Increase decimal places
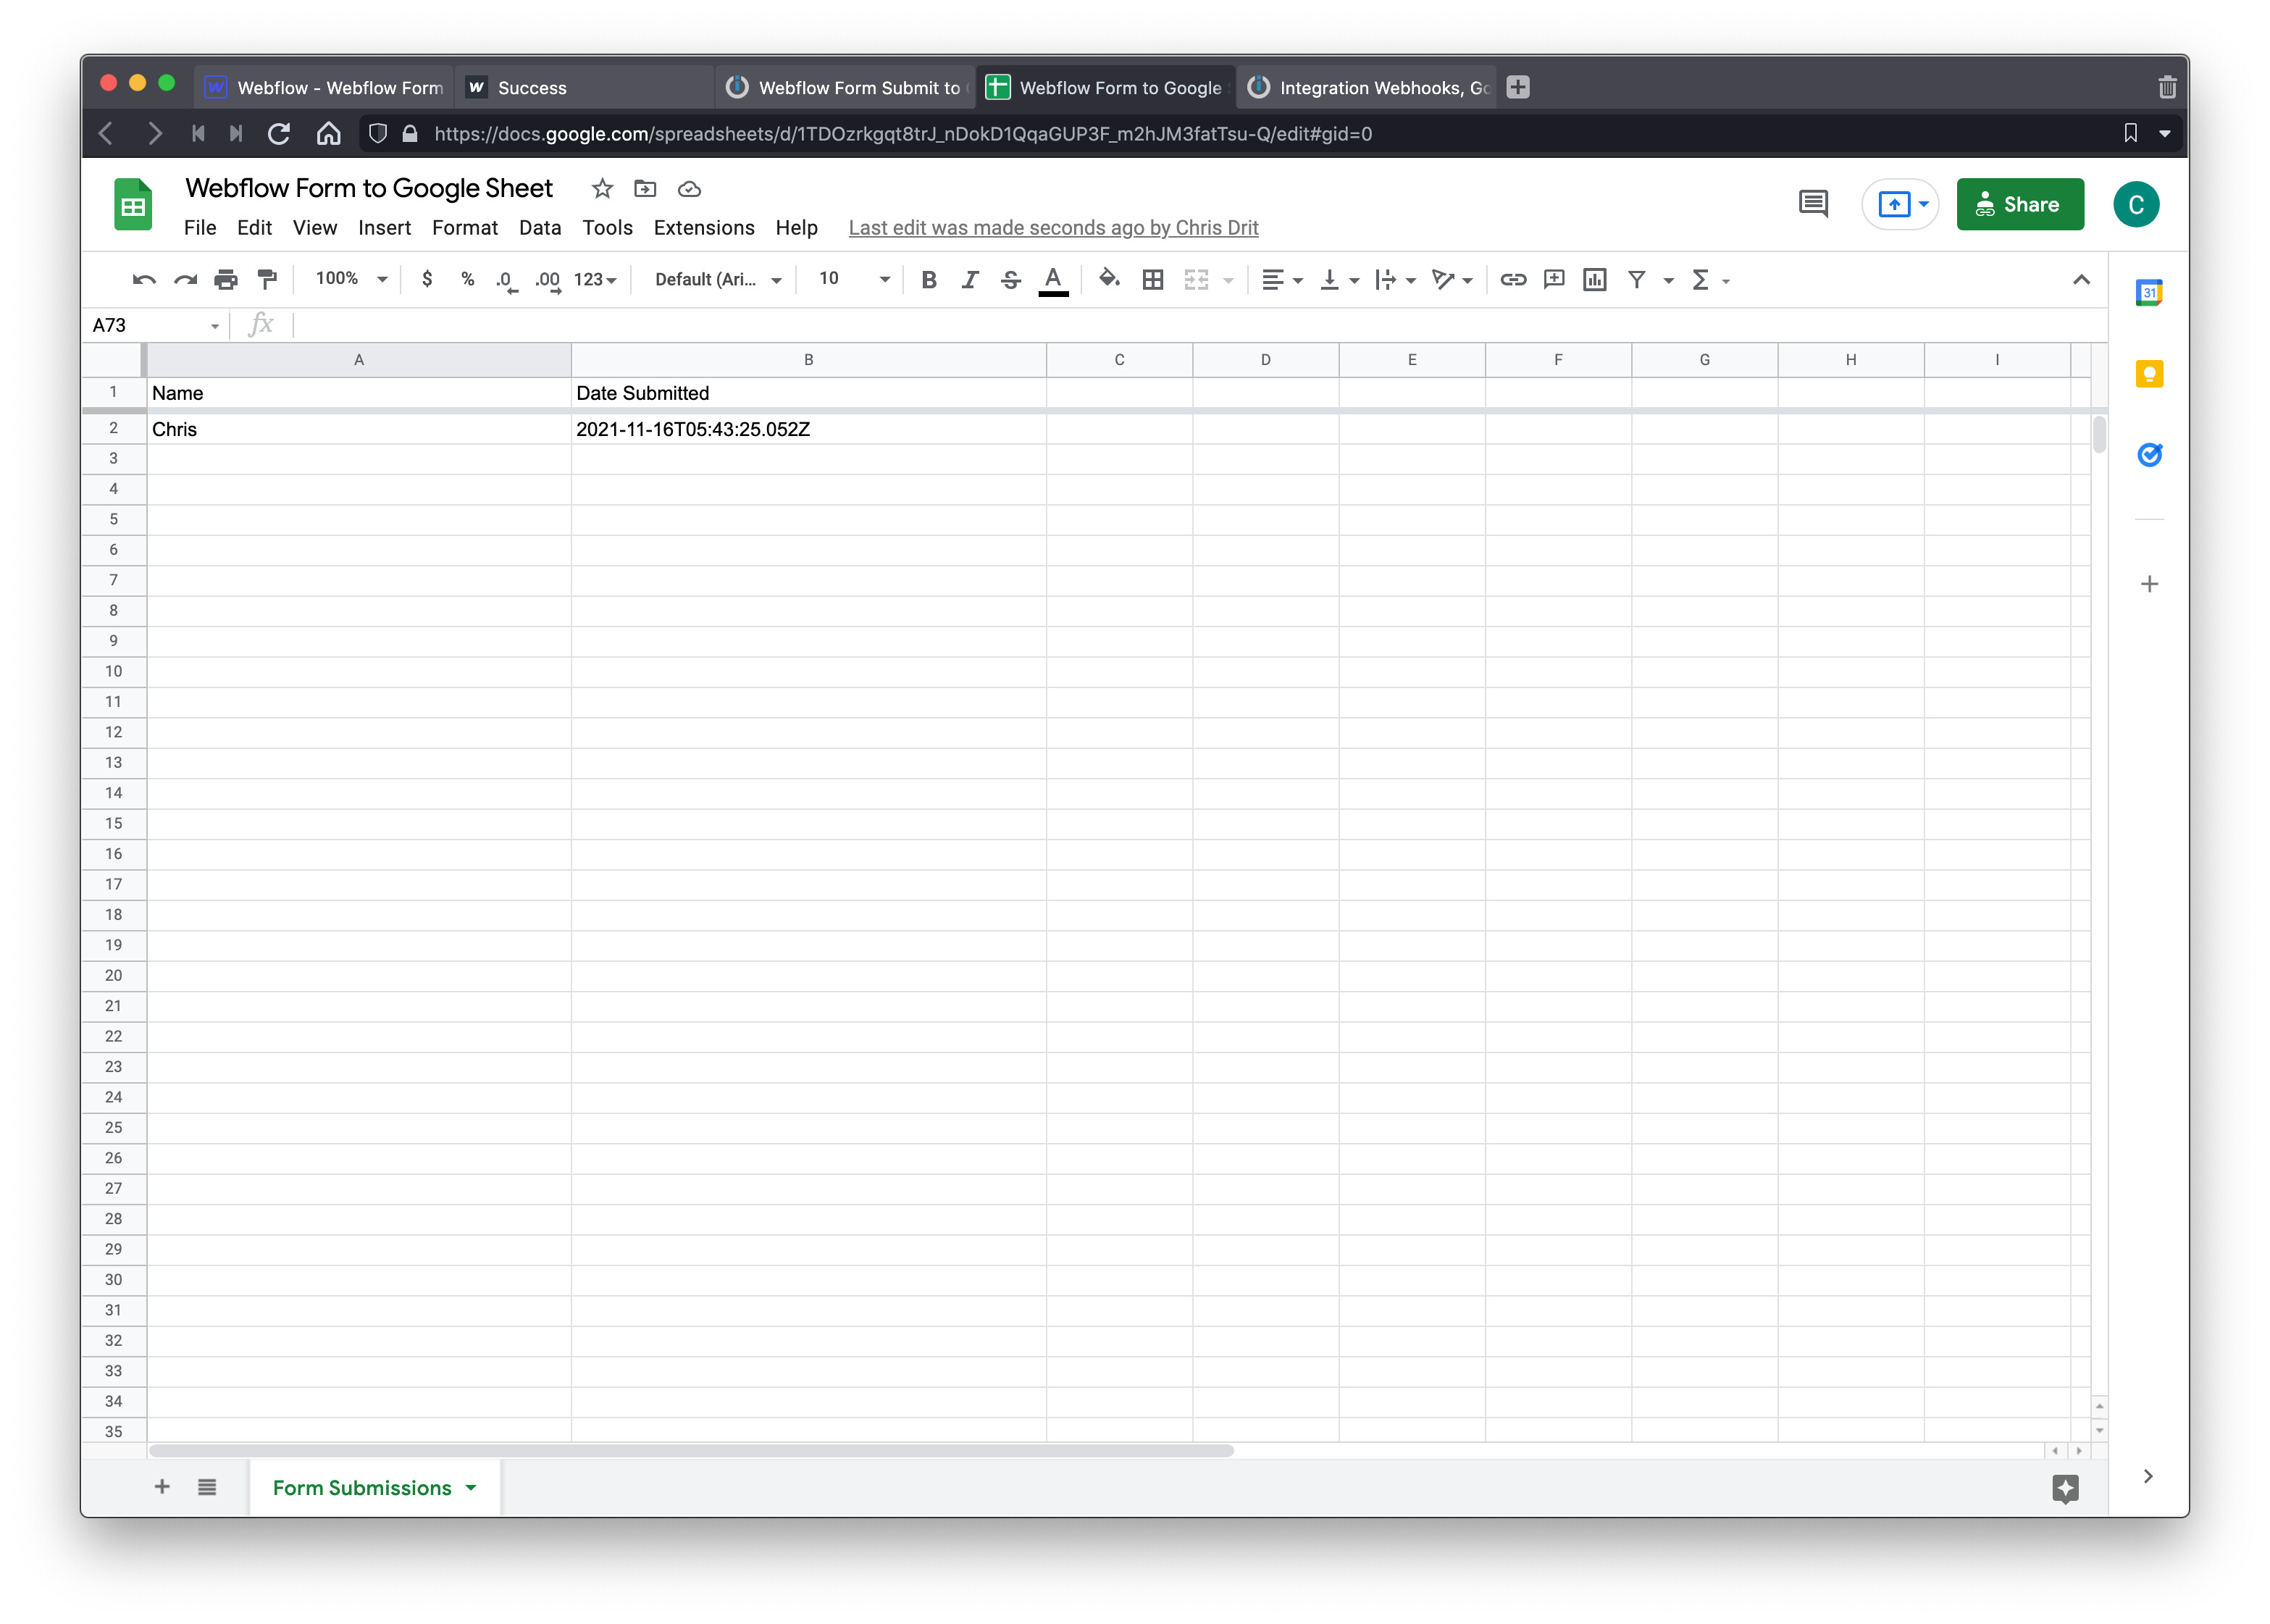The width and height of the screenshot is (2270, 1624). [548, 280]
